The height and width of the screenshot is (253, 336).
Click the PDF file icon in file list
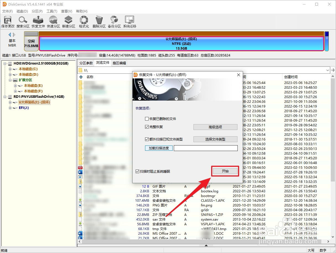[x=80, y=167]
